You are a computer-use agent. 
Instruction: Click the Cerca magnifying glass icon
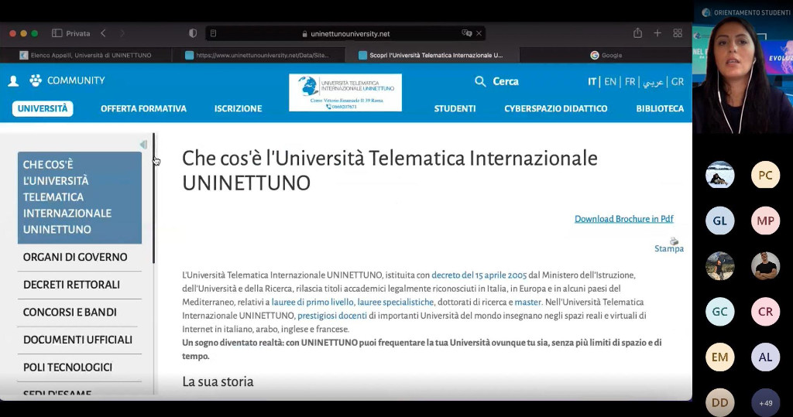pos(480,82)
